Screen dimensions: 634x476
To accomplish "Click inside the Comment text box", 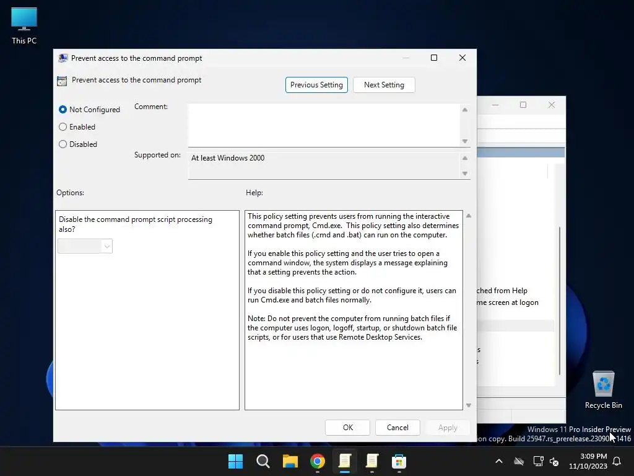I will coord(323,125).
